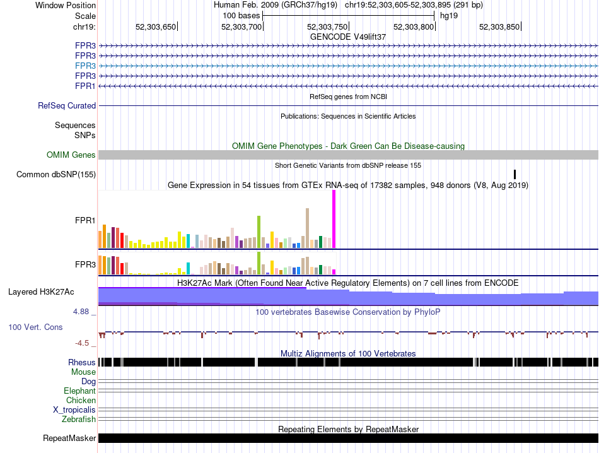The image size is (599, 453).
Task: Click the lime-green bar in the FPR1 expression chart
Action: [x=259, y=232]
